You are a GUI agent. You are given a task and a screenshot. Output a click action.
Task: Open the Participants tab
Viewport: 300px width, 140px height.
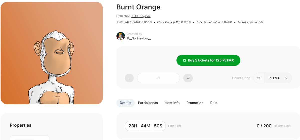(x=148, y=103)
